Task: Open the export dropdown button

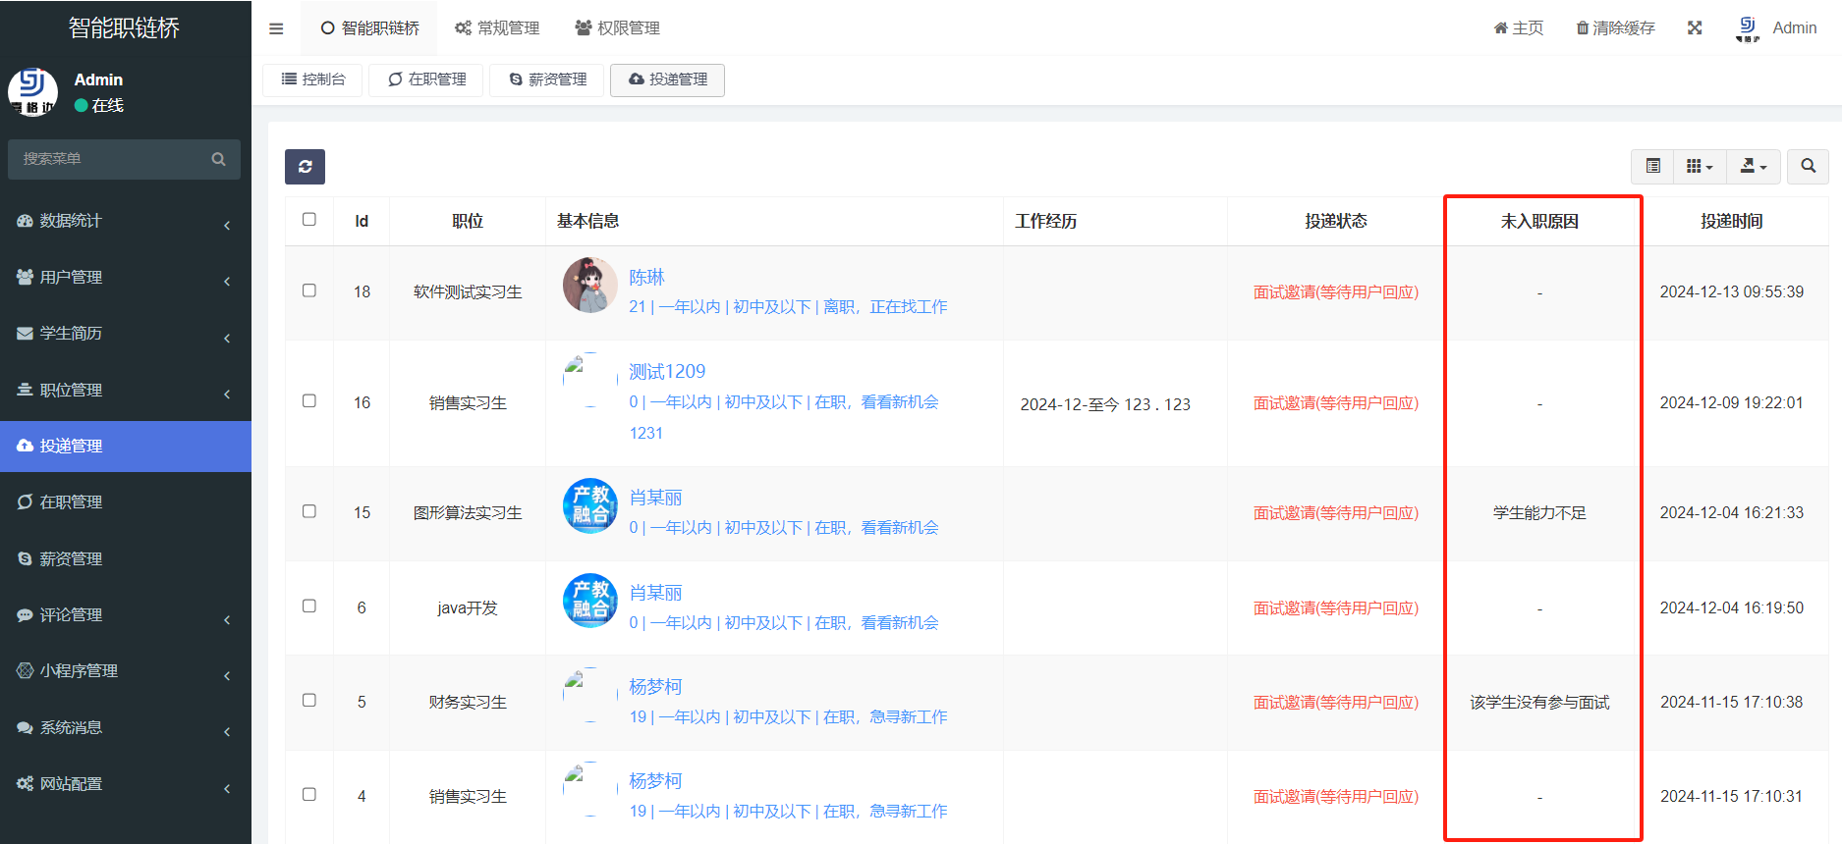Action: click(1753, 167)
